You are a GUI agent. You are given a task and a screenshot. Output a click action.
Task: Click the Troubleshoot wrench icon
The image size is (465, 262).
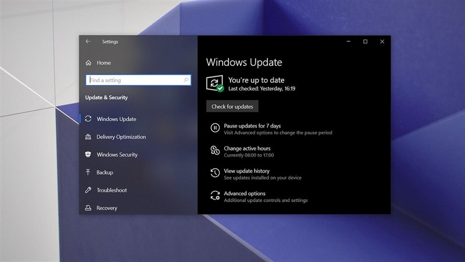(x=88, y=190)
